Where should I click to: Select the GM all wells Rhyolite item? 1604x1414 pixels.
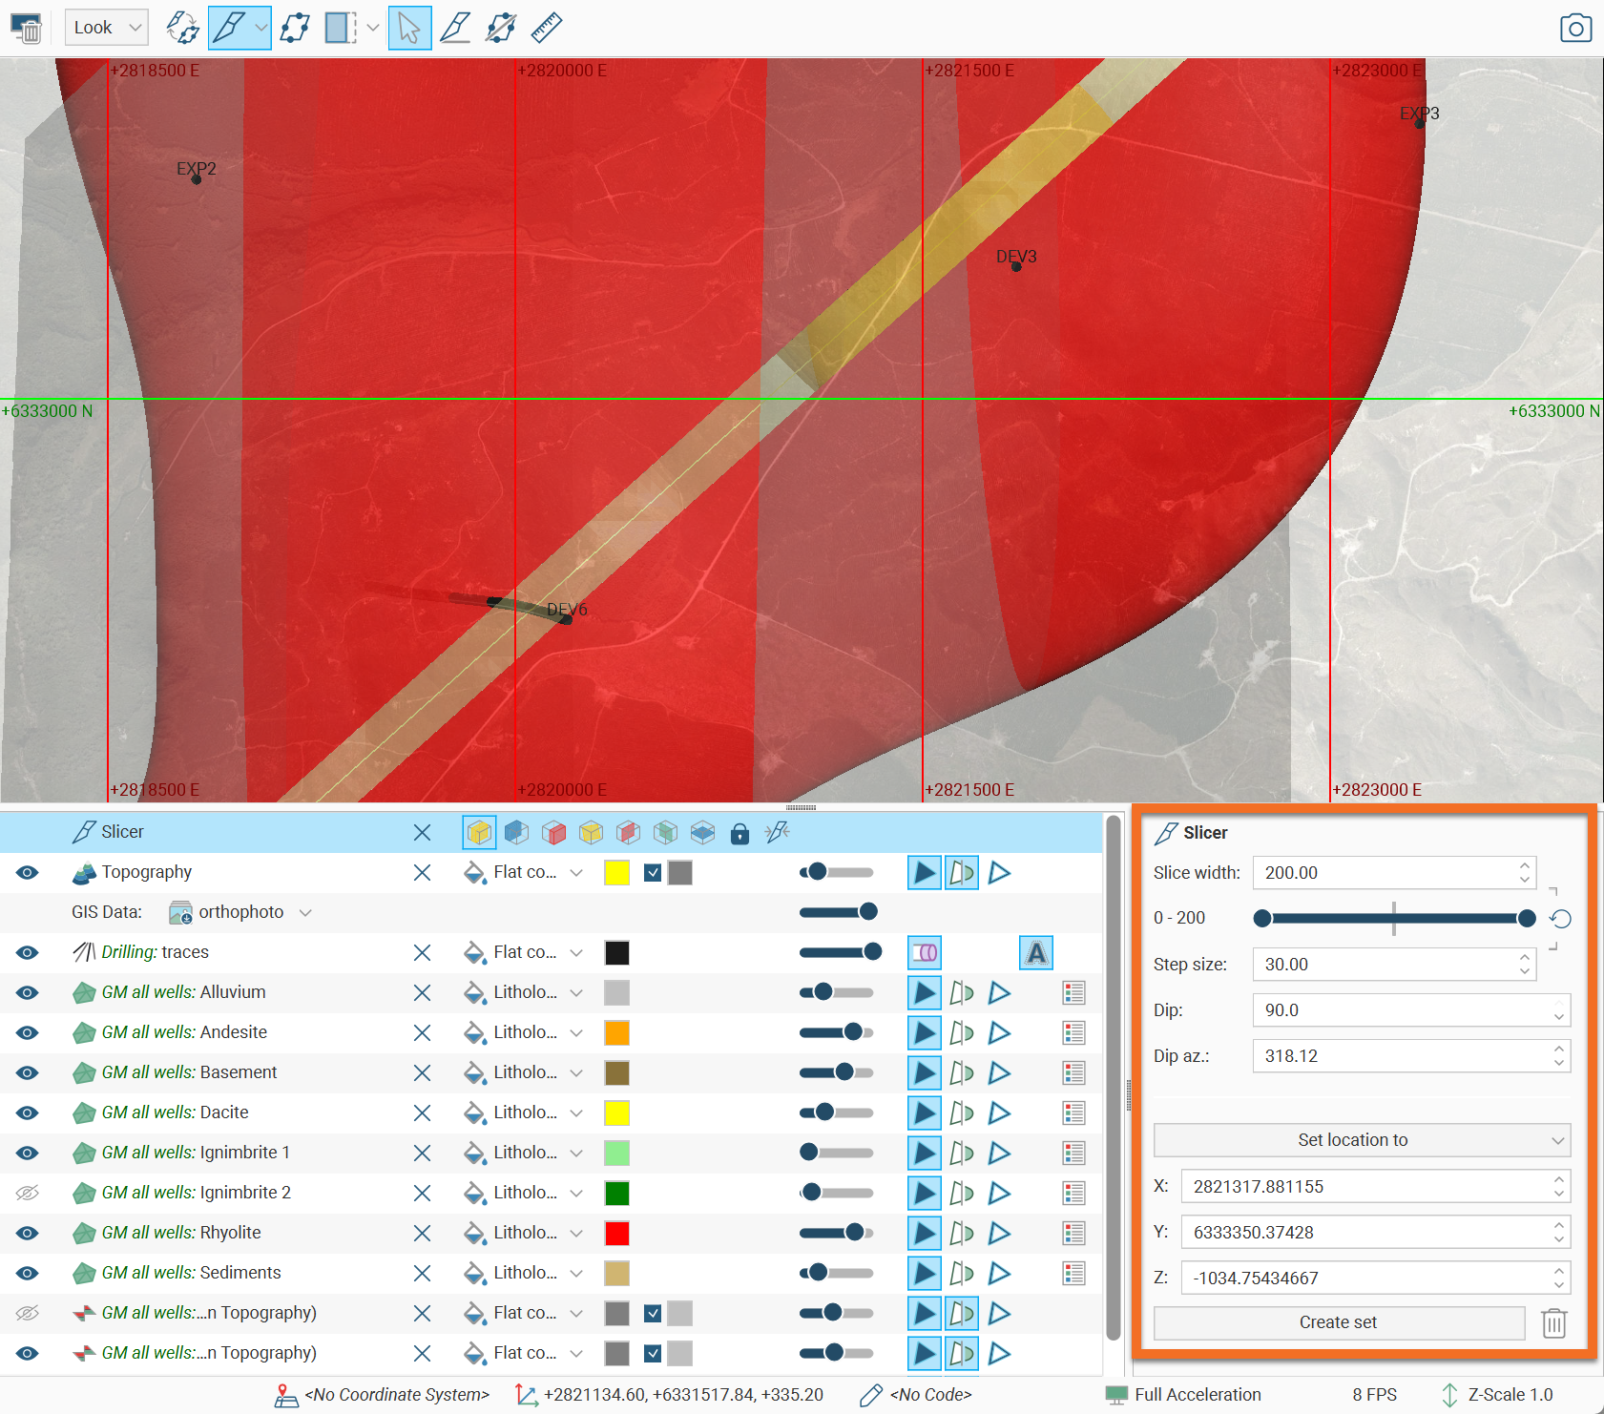tap(181, 1233)
